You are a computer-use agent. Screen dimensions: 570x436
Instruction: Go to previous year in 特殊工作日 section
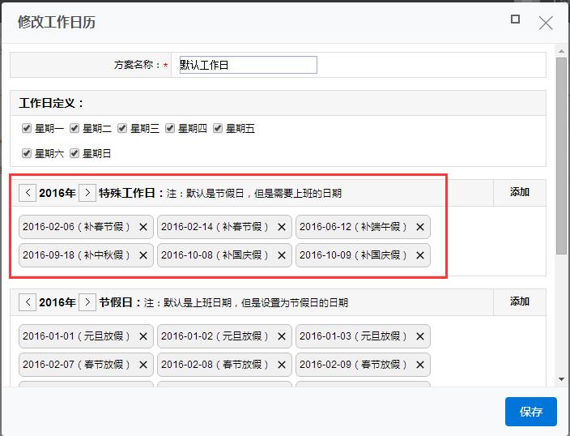[28, 193]
